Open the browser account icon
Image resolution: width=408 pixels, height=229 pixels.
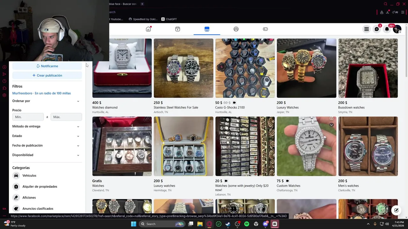pyautogui.click(x=382, y=12)
